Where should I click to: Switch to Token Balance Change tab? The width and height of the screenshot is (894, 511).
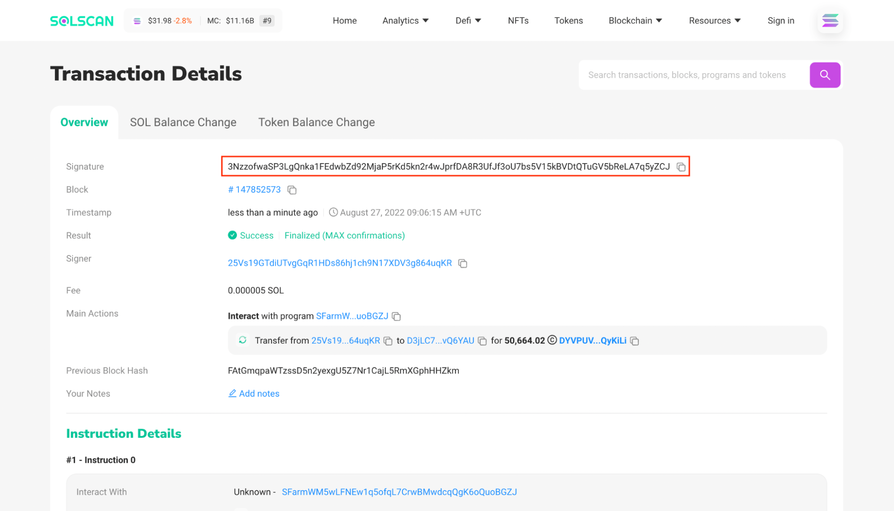317,122
